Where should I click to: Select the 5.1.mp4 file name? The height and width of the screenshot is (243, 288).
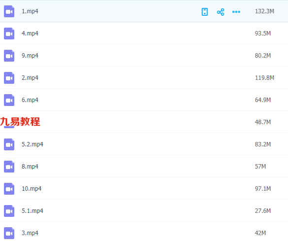click(32, 211)
